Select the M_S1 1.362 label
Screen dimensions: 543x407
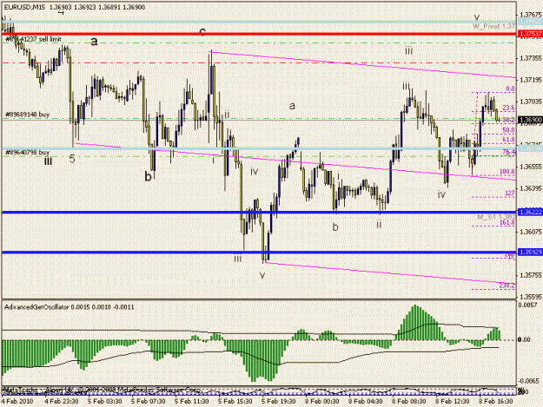[496, 216]
